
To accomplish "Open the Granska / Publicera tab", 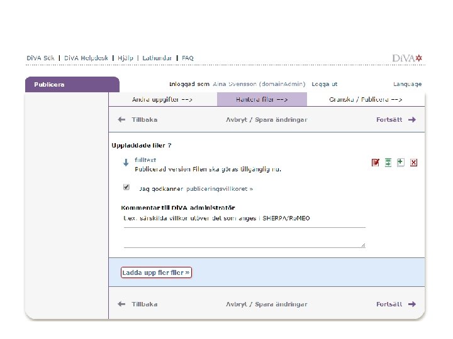I will (366, 99).
